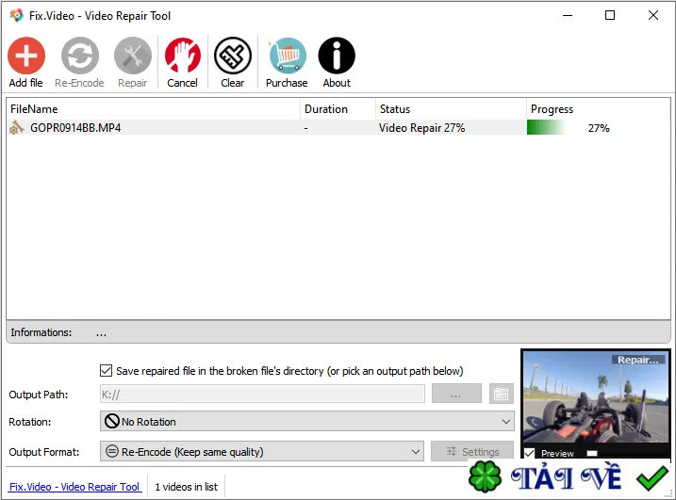The width and height of the screenshot is (676, 500).
Task: Open output folder icon button
Action: [x=501, y=394]
